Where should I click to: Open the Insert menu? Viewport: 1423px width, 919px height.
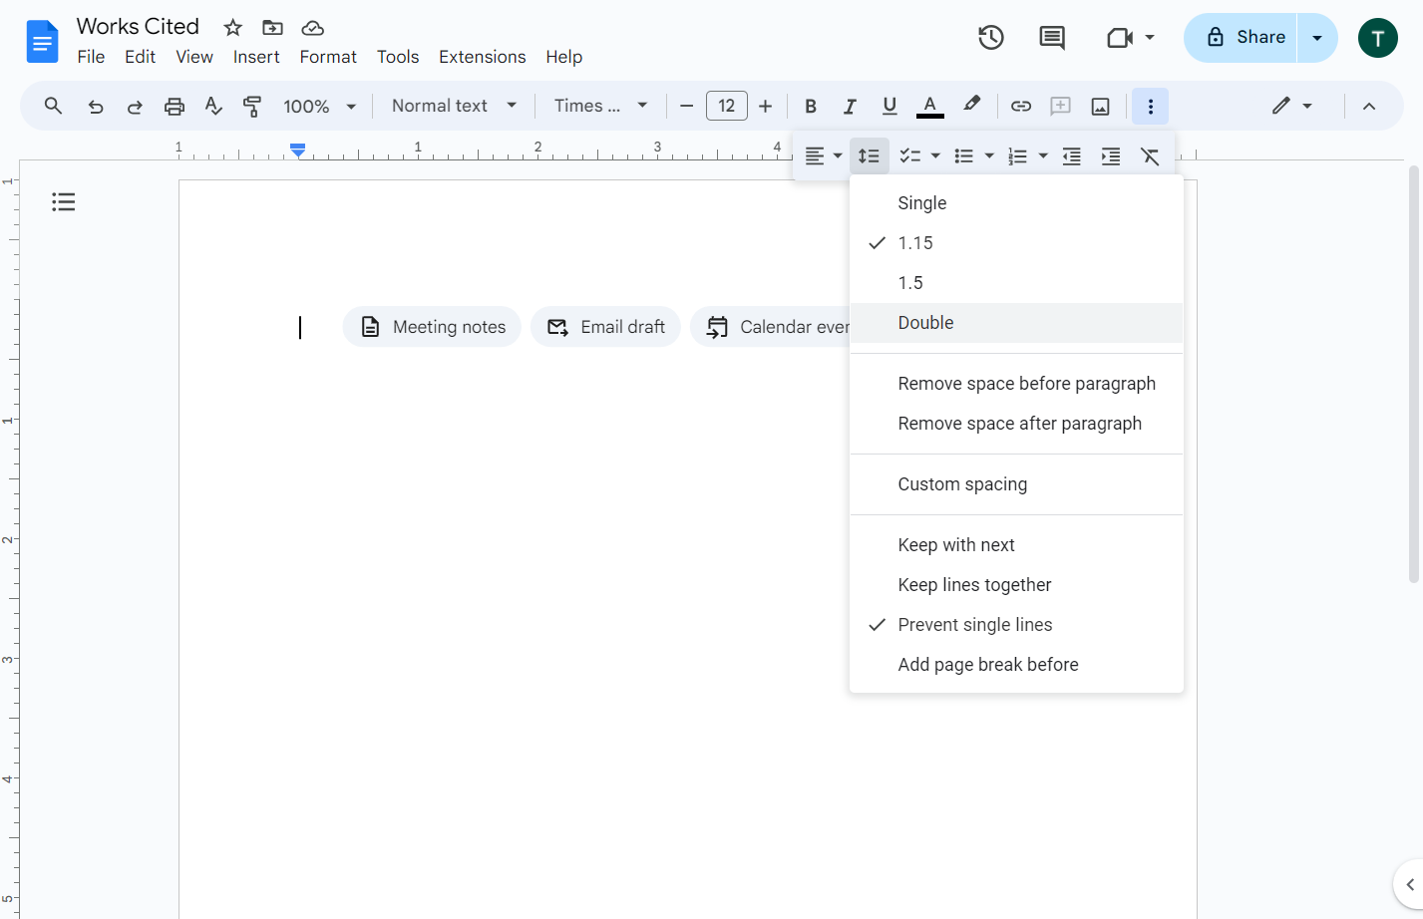256,57
